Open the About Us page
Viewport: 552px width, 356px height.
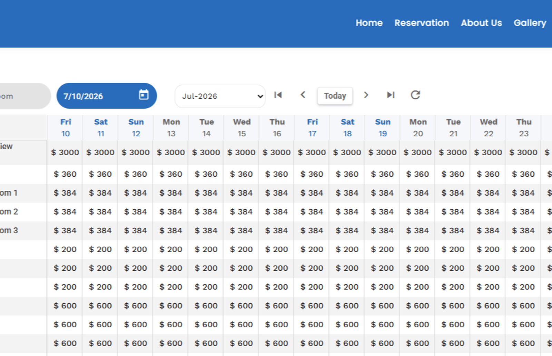point(481,23)
